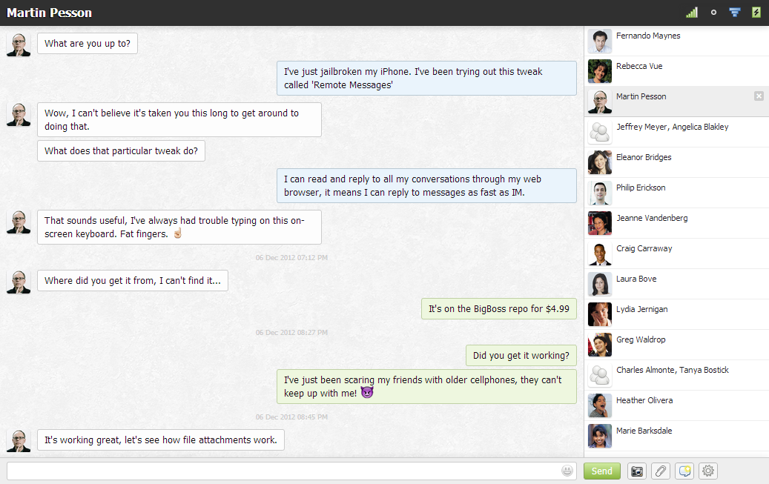Open Craig Carraway's conversation
The width and height of the screenshot is (769, 484).
(x=644, y=249)
